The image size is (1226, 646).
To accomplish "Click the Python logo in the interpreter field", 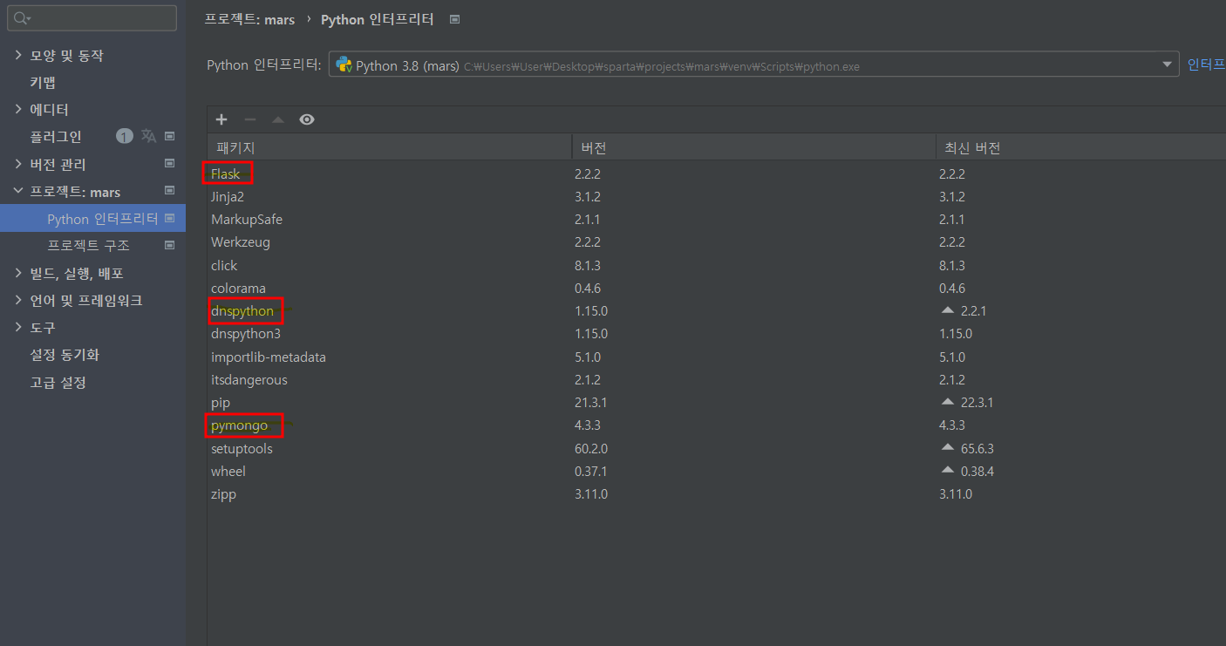I will [344, 65].
